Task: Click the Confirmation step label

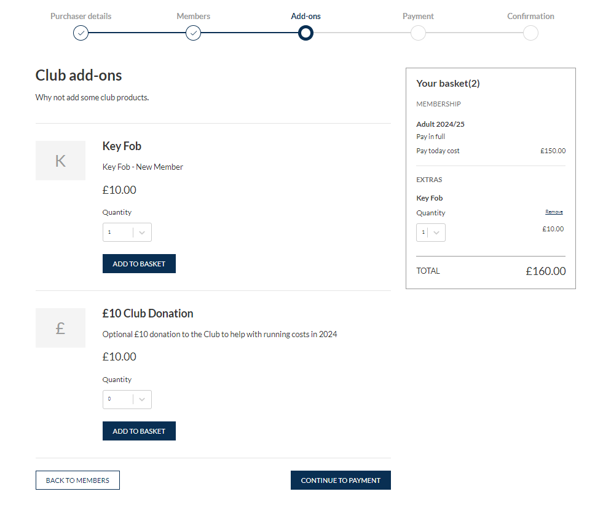Action: 530,17
